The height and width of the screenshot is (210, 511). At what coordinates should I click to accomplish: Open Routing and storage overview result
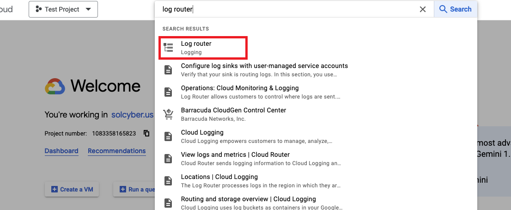click(249, 202)
